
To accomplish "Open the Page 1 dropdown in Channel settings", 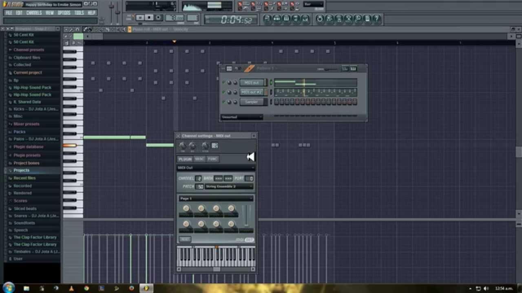I will click(x=216, y=199).
